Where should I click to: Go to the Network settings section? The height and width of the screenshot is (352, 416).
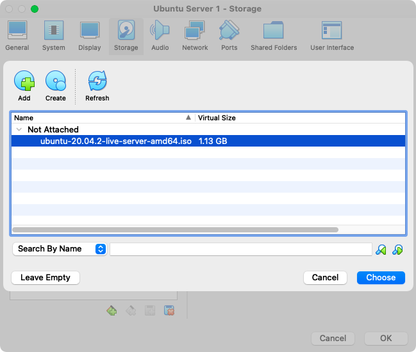[x=194, y=35]
